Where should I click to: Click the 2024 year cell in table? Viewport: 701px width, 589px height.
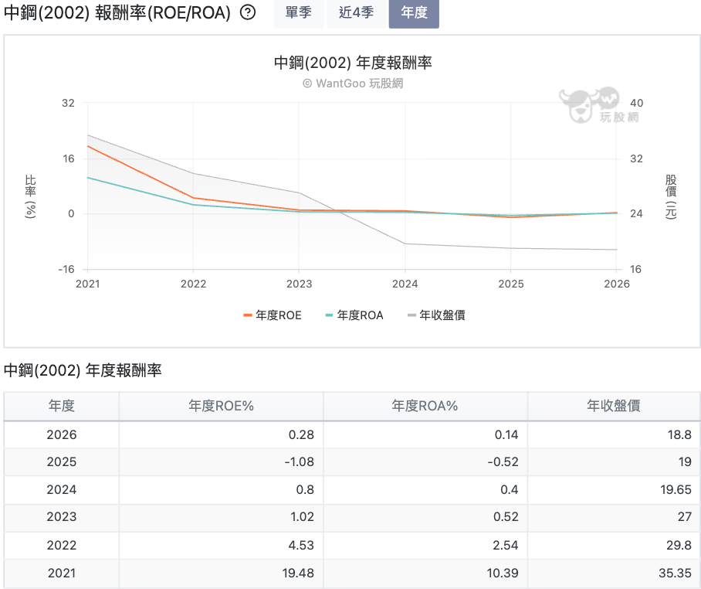pyautogui.click(x=62, y=489)
